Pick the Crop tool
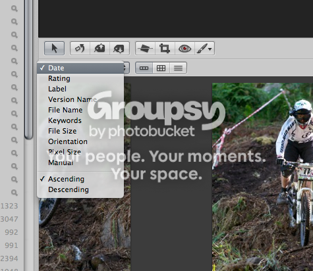The width and height of the screenshot is (313, 271). tap(165, 48)
